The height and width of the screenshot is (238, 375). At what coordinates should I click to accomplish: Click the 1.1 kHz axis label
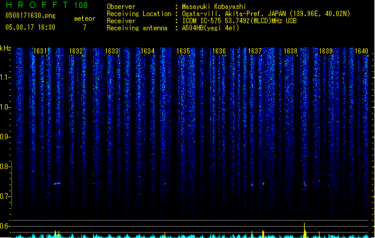pos(5,77)
